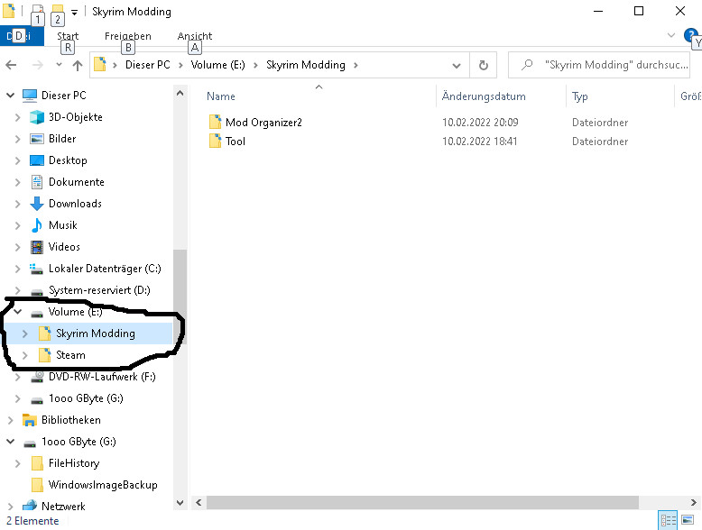
Task: Switch to details view in status bar
Action: [669, 520]
